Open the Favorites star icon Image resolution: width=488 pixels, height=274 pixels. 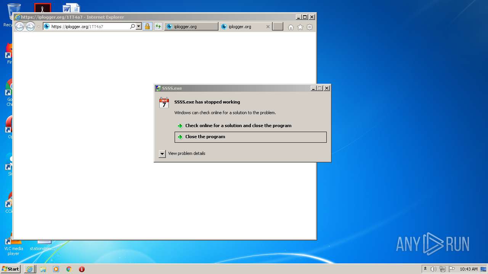coord(300,27)
